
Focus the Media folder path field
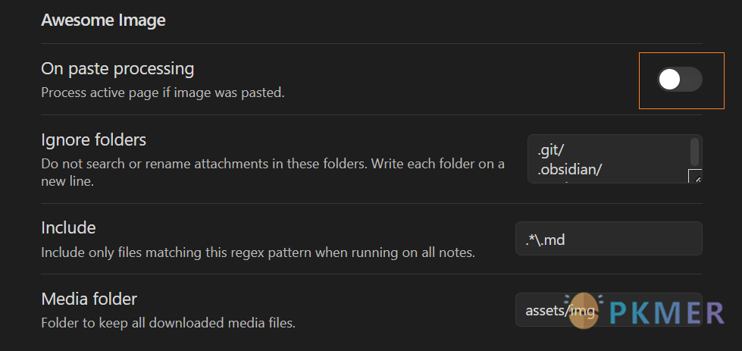(609, 310)
